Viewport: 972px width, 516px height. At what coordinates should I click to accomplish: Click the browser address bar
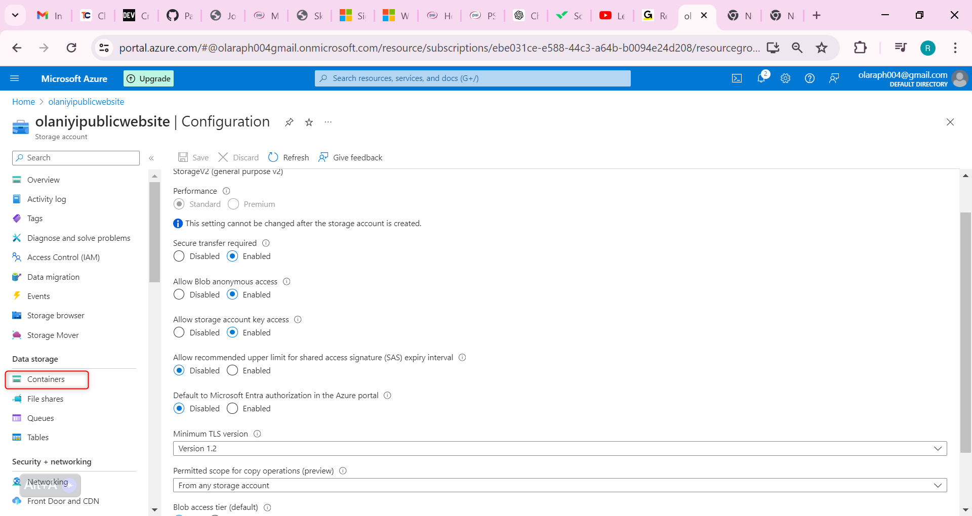click(x=439, y=48)
